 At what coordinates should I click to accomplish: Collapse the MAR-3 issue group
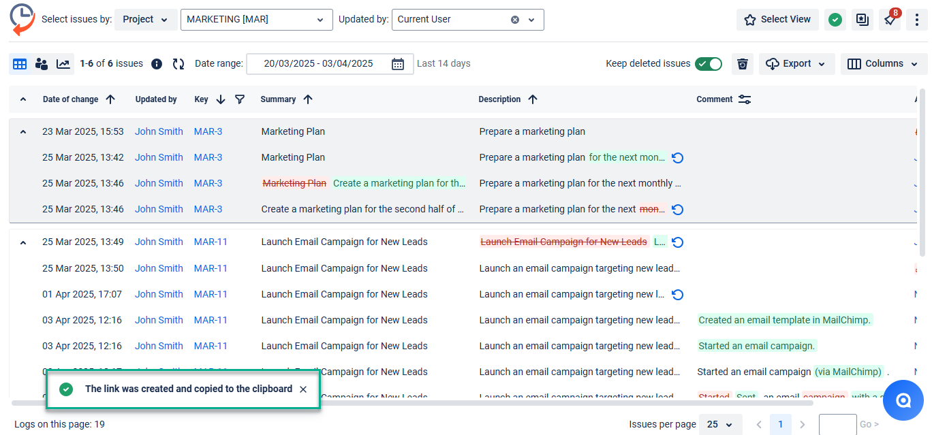pos(23,132)
